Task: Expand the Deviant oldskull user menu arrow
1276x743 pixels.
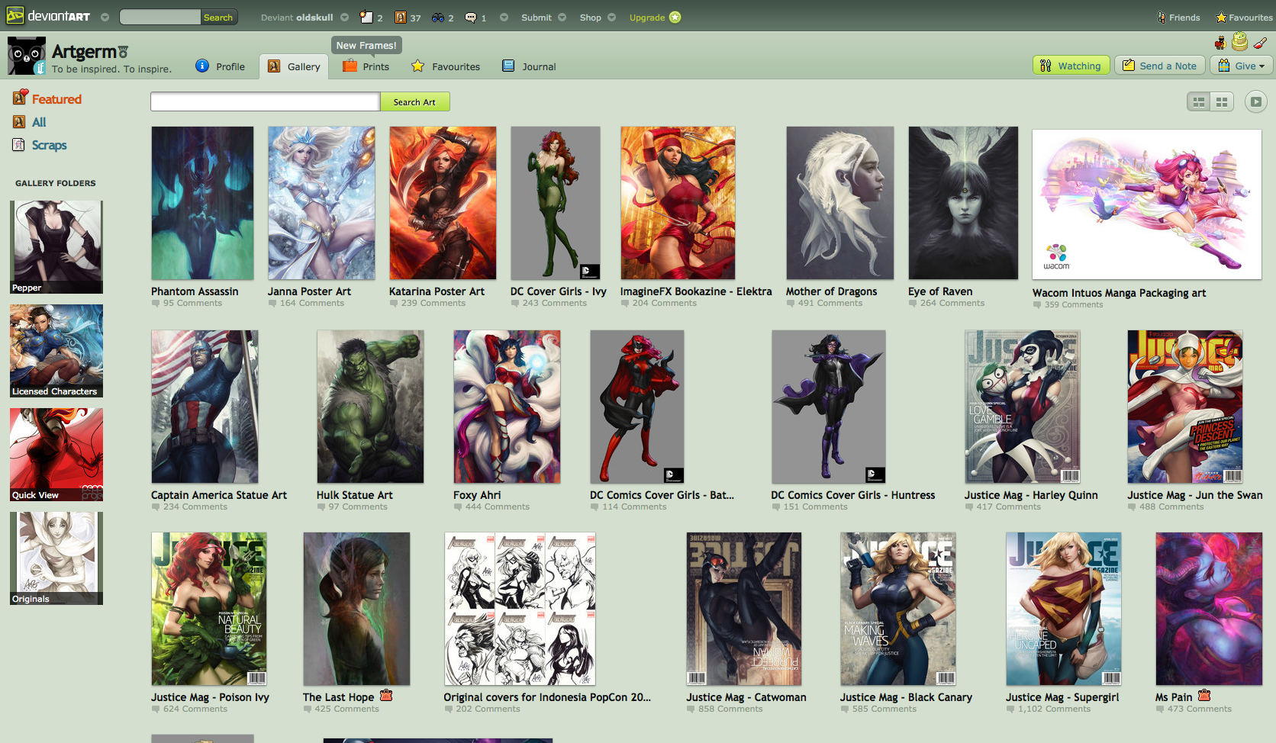Action: 345,17
